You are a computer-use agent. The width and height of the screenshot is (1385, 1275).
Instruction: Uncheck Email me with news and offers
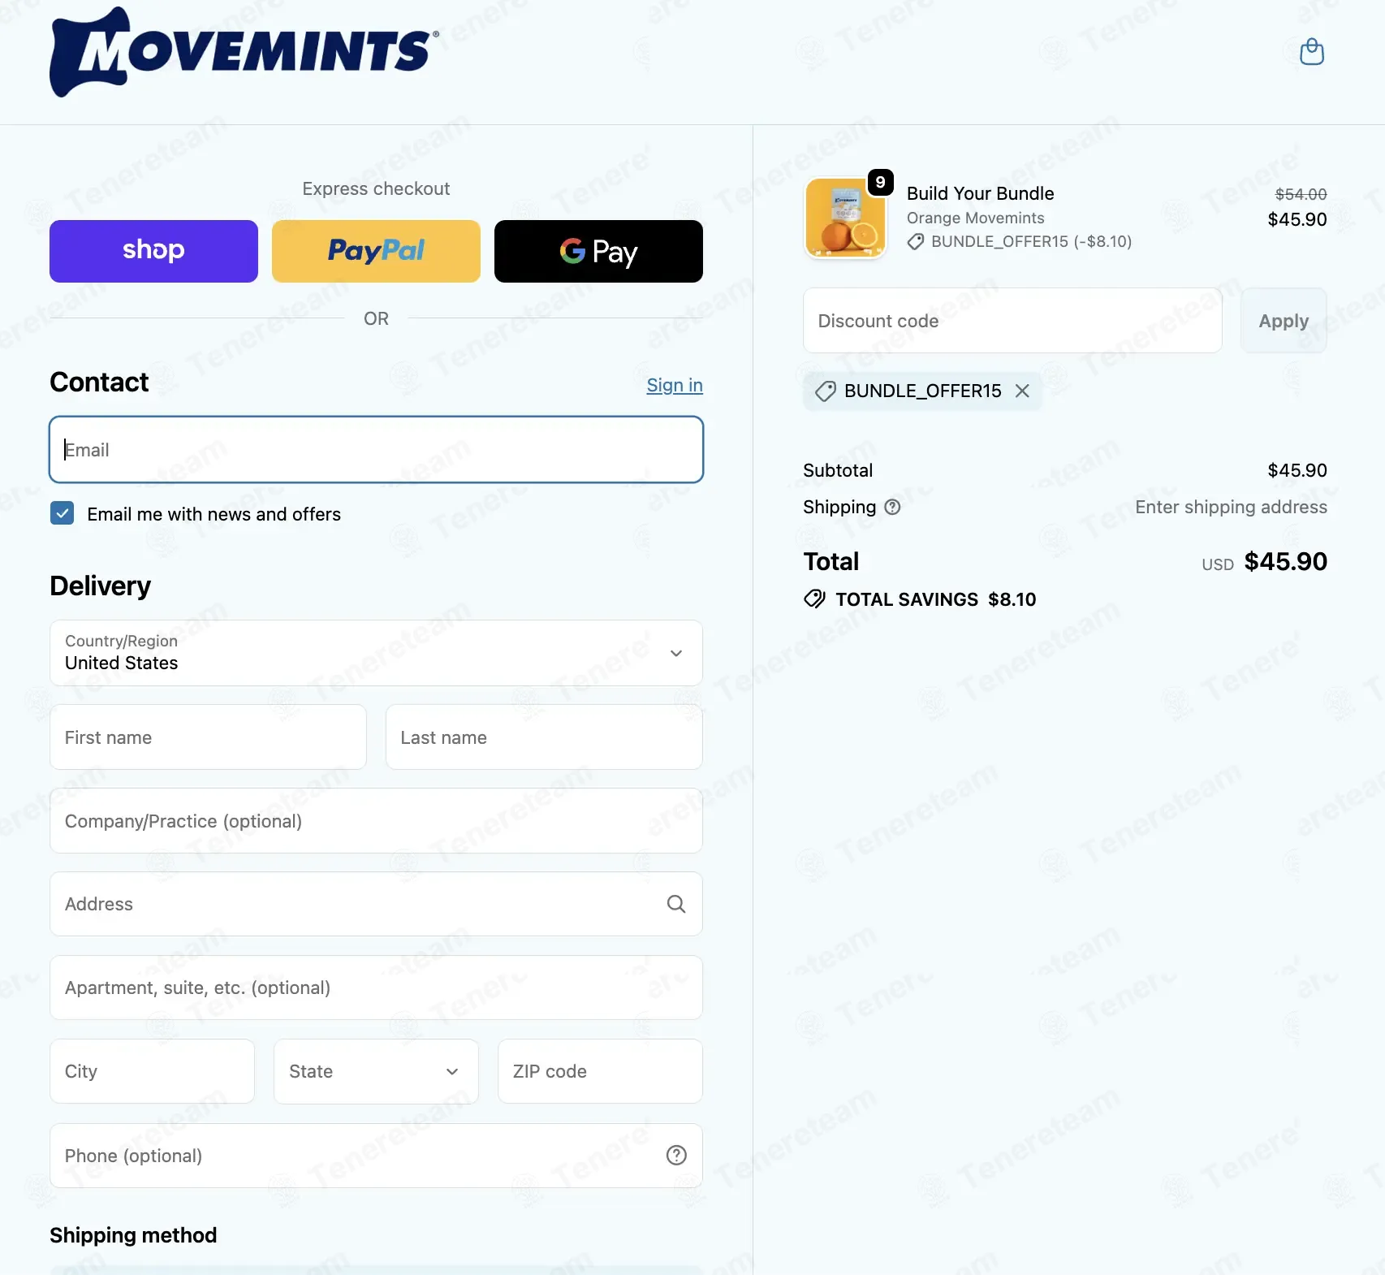click(x=63, y=513)
